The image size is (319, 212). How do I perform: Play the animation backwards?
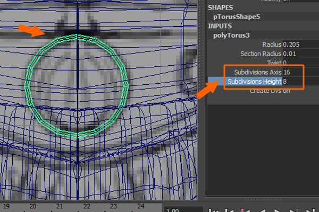coord(263,210)
